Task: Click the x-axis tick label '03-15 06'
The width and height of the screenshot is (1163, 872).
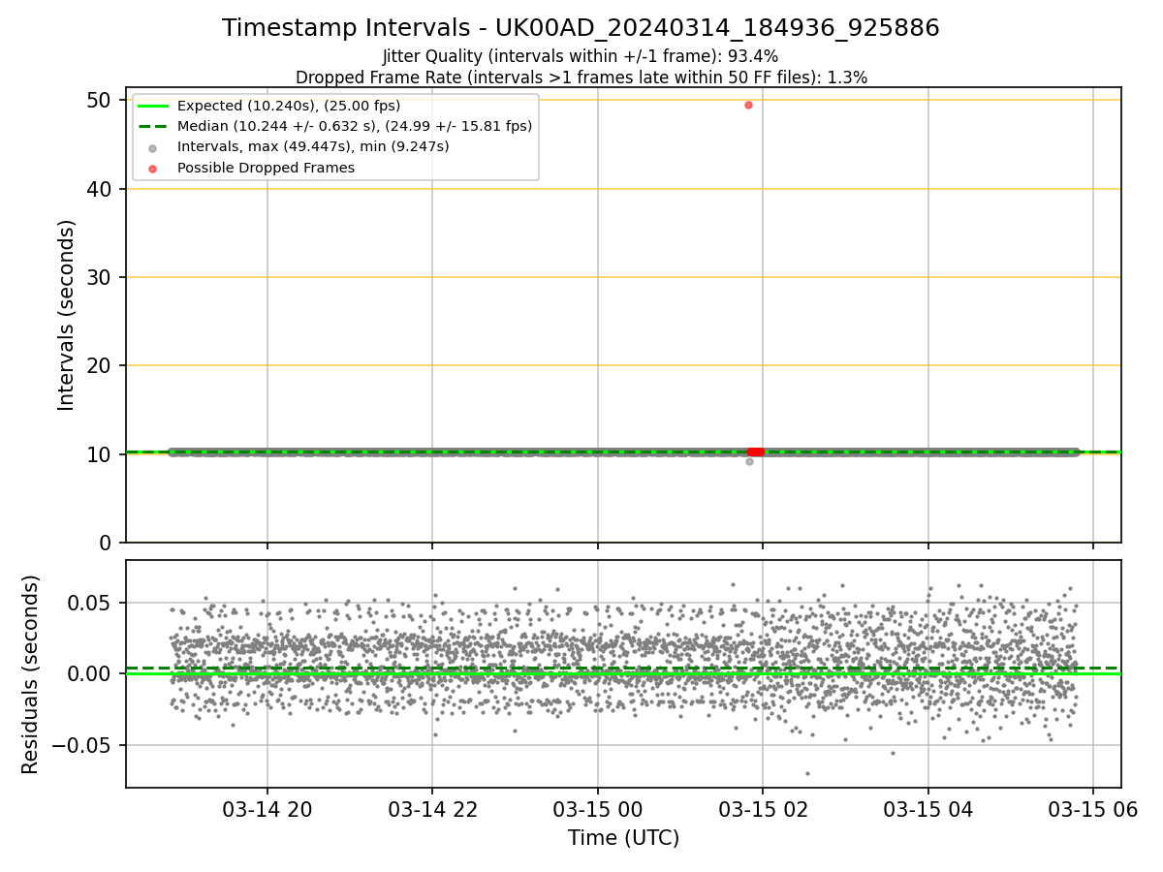Action: click(x=1093, y=810)
